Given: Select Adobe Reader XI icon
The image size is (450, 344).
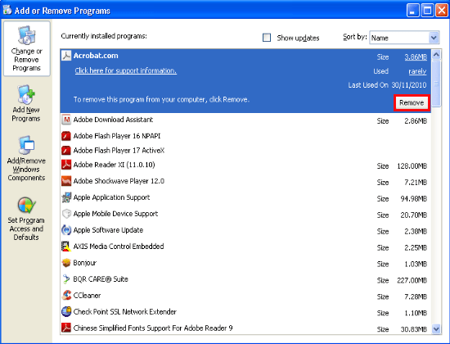Looking at the screenshot, I should (66, 165).
